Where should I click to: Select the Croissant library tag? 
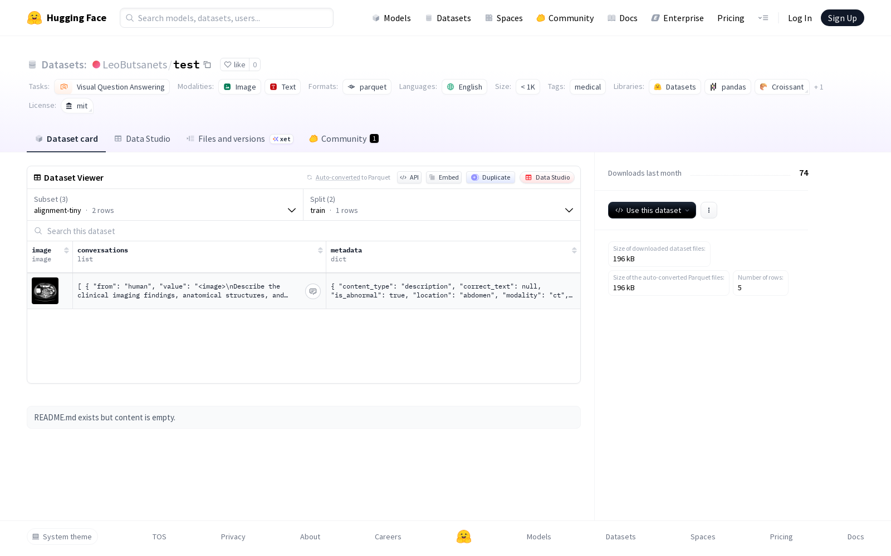(x=782, y=87)
